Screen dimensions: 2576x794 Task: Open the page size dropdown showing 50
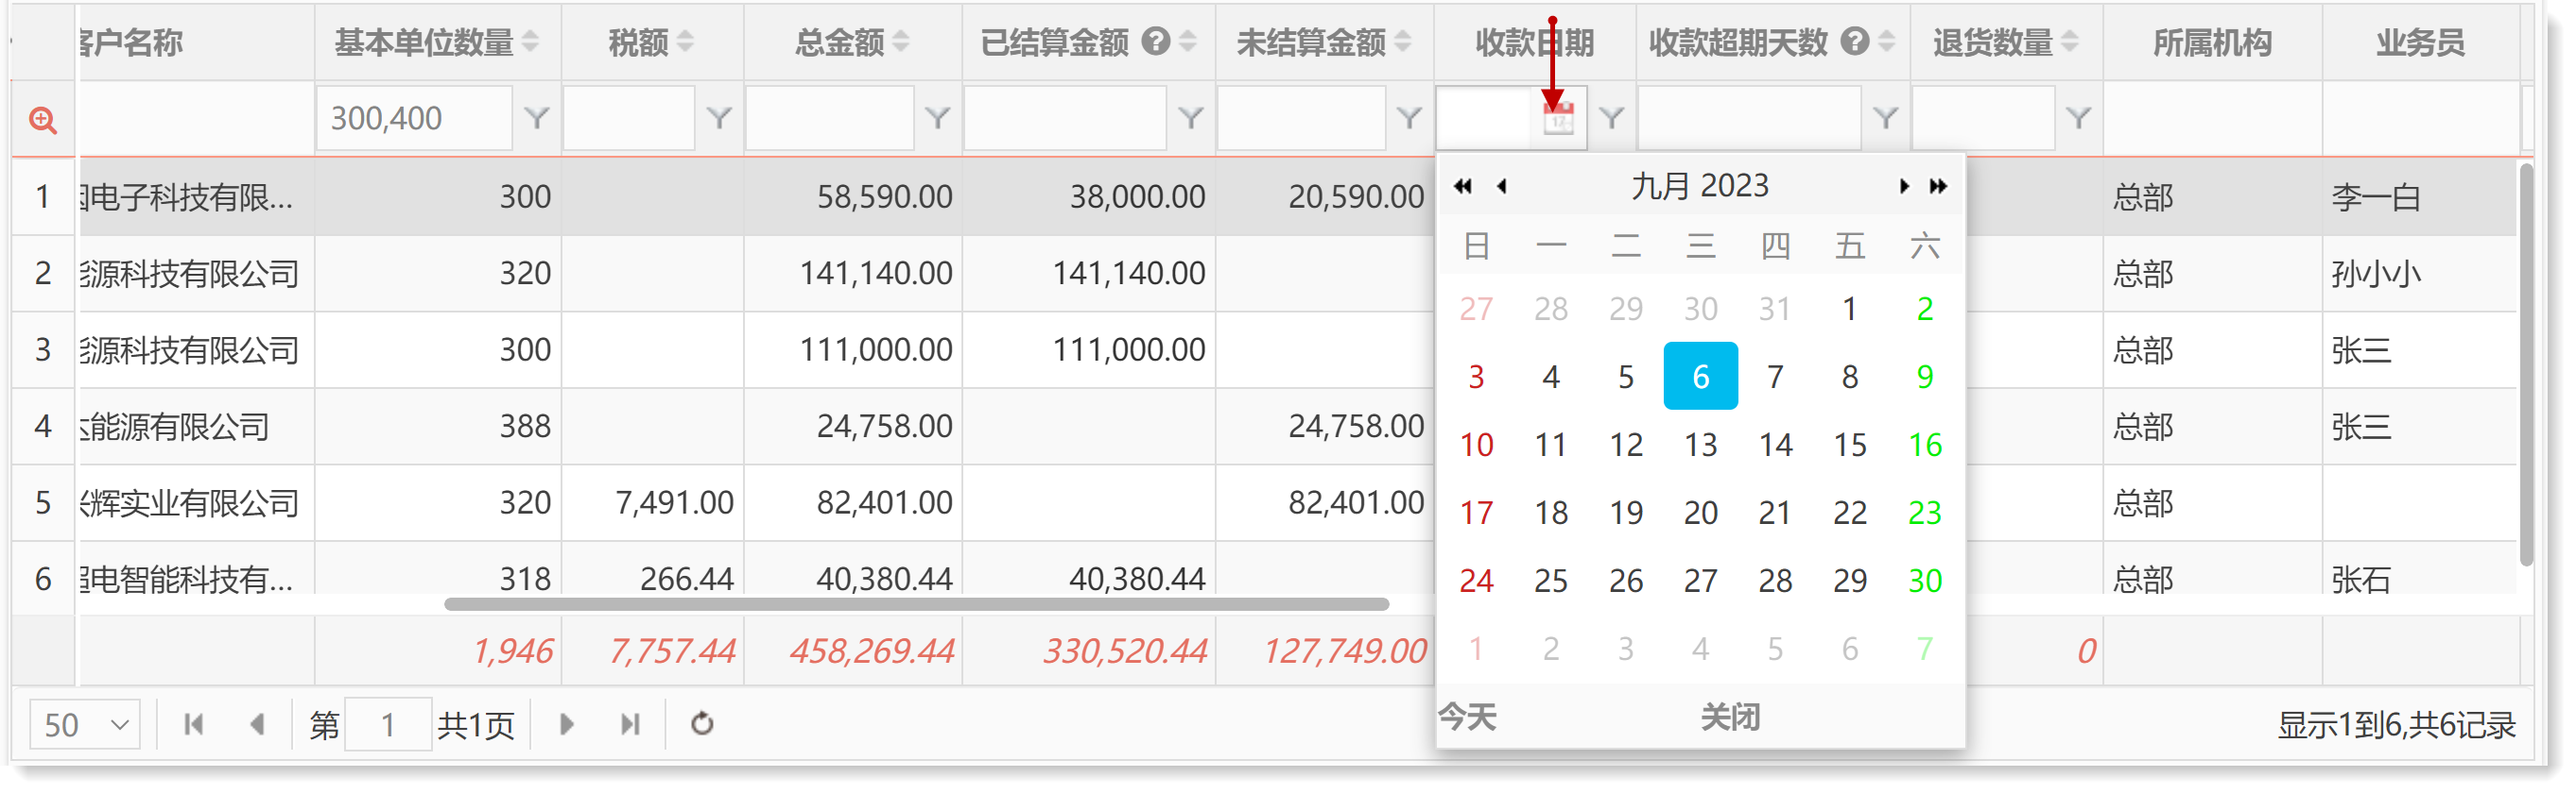point(85,724)
